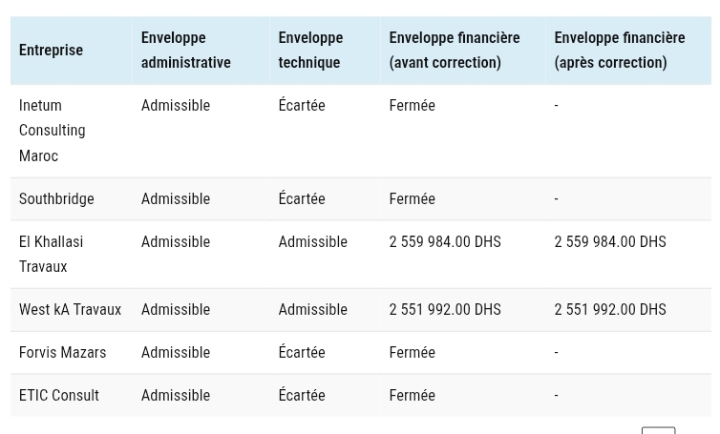The image size is (720, 434).
Task: Click El Khallasi's 2 559 984.00 DHS after-correction amount
Action: pyautogui.click(x=609, y=241)
